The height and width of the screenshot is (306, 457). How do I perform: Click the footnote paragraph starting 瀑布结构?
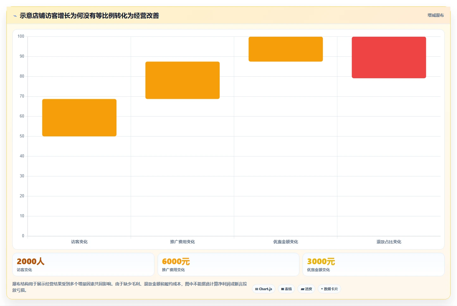pos(130,287)
